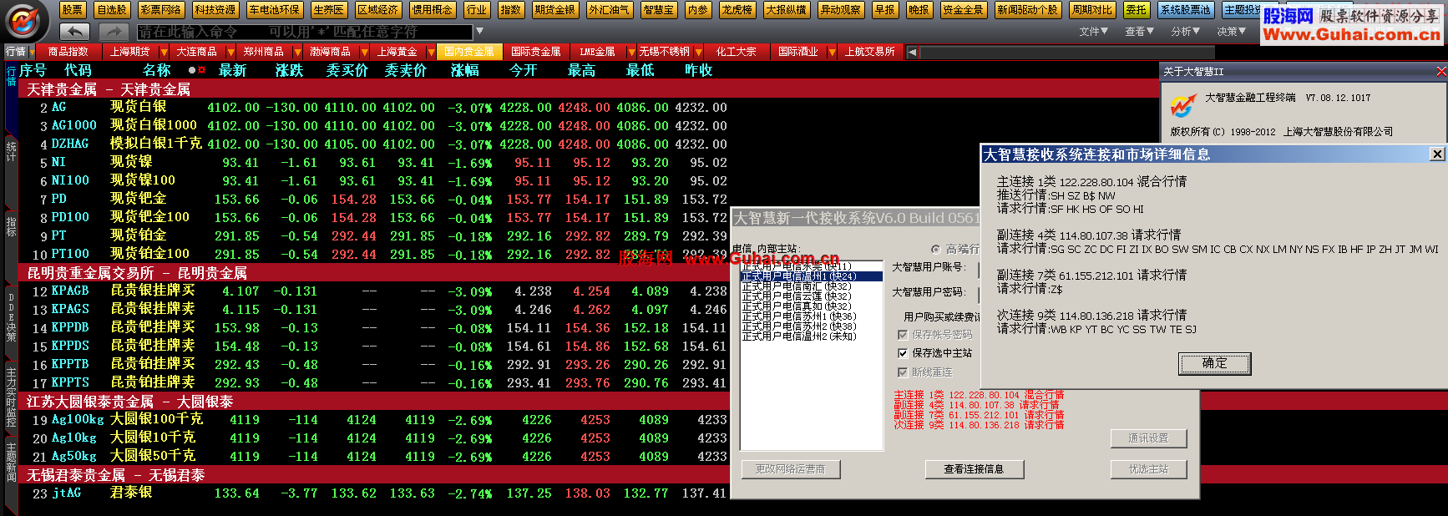Click 确定 in the connection details dialog
Viewport: 1448px width, 516px height.
[x=1215, y=363]
